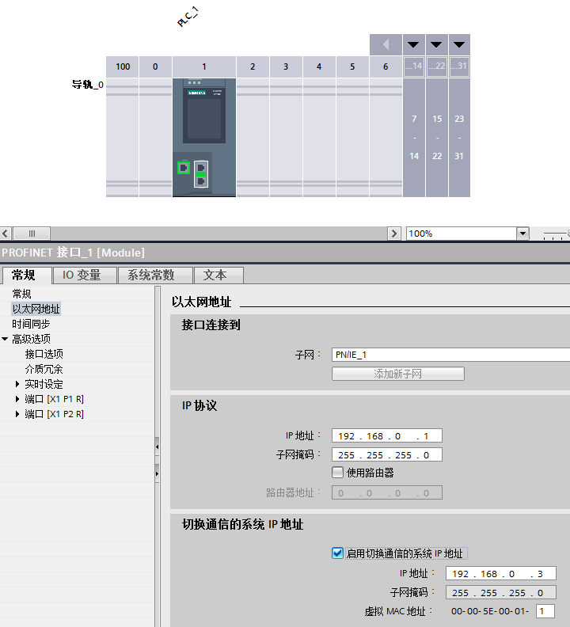Screen dimensions: 570x627
Task: Collapse navigation pane with left splitter arrow
Action: (158, 447)
